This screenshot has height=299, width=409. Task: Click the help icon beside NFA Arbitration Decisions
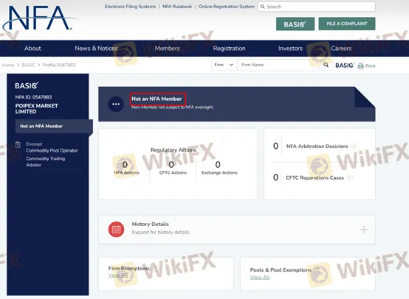click(x=354, y=147)
